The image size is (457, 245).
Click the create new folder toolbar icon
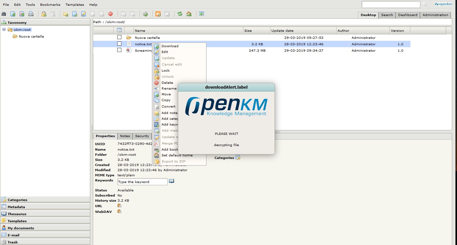click(66, 14)
